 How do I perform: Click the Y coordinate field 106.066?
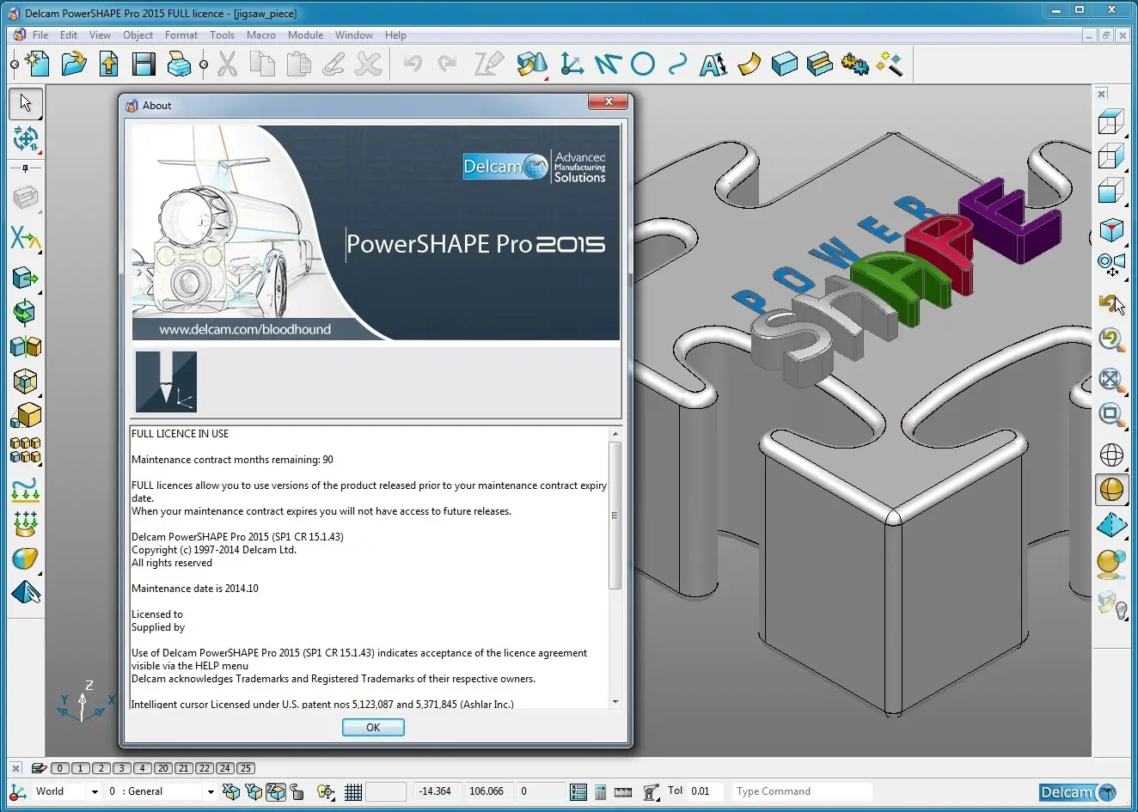pos(487,791)
